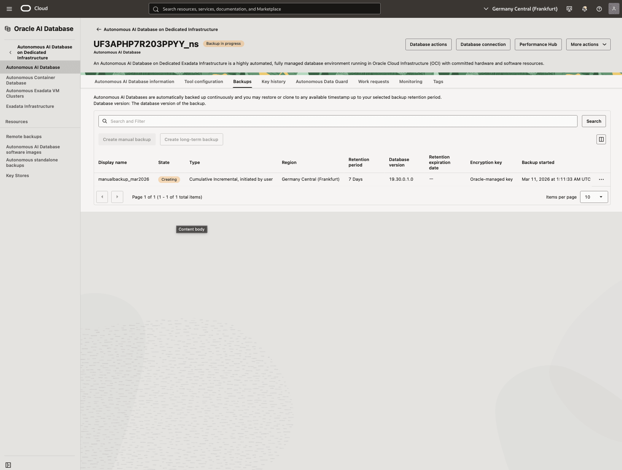Viewport: 622px width, 470px height.
Task: Toggle the table column settings icon
Action: coord(601,139)
